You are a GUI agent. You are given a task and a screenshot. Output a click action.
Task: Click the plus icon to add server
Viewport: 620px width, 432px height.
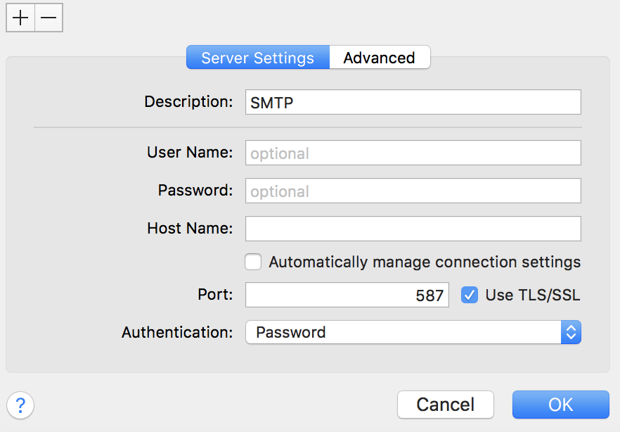(x=20, y=18)
